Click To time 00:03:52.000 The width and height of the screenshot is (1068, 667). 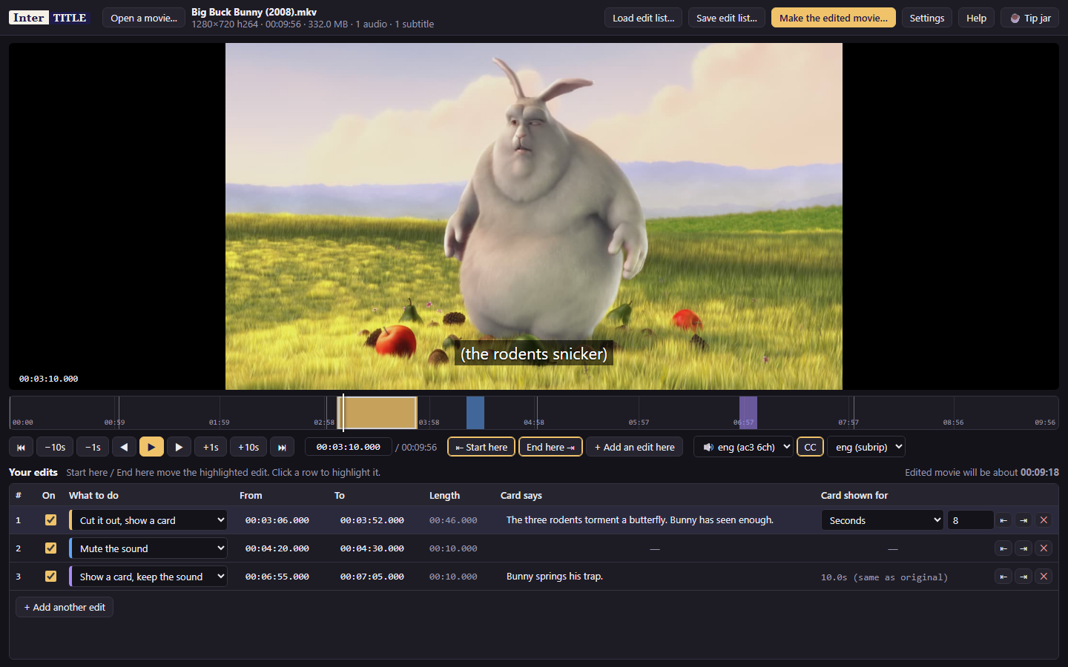pyautogui.click(x=372, y=520)
